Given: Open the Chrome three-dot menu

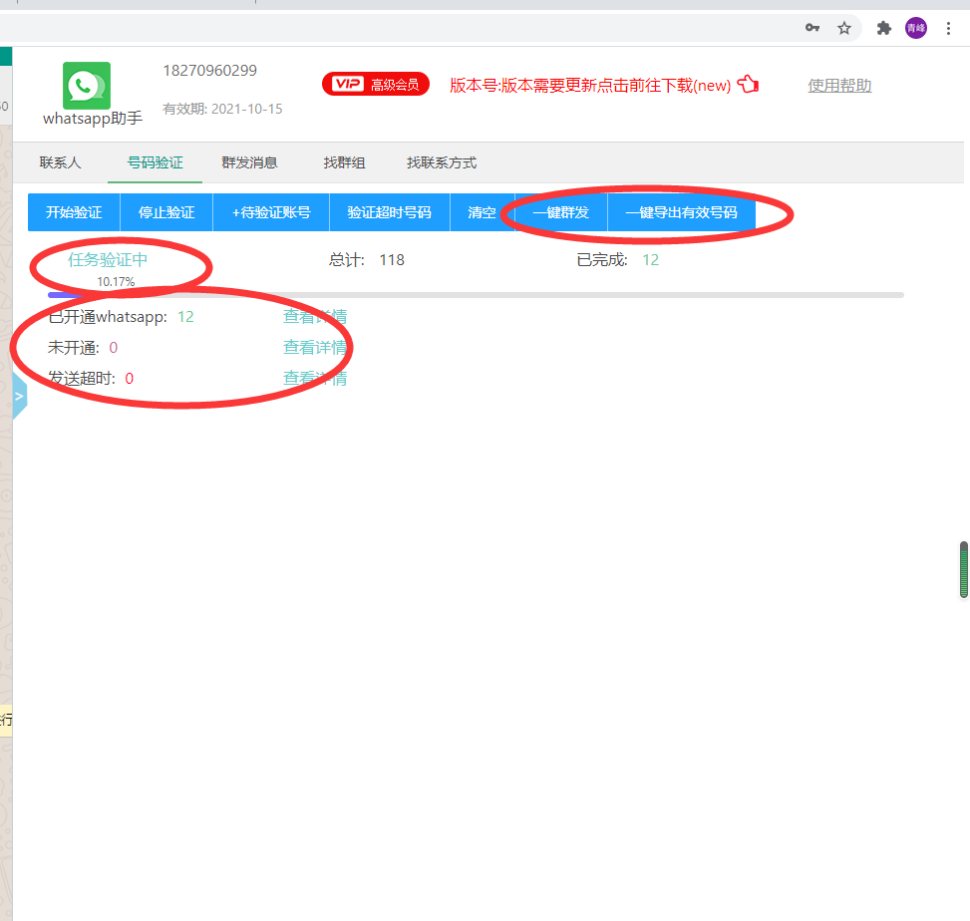Looking at the screenshot, I should [x=948, y=28].
